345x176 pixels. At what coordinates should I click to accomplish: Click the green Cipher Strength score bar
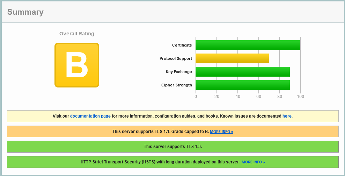pos(243,85)
